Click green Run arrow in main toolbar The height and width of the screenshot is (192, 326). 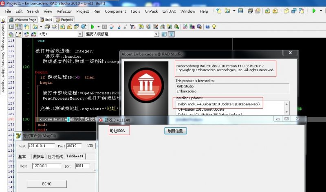(x=314, y=11)
